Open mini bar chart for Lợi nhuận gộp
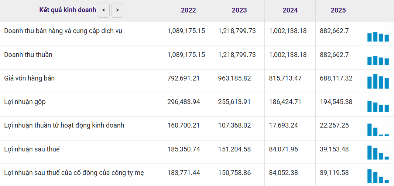Screen dimensions: 394x186 point(378,107)
